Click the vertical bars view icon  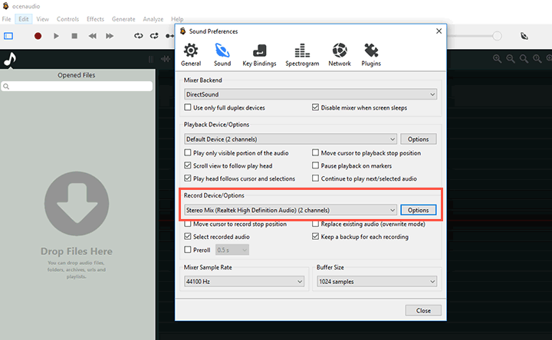pos(151,59)
